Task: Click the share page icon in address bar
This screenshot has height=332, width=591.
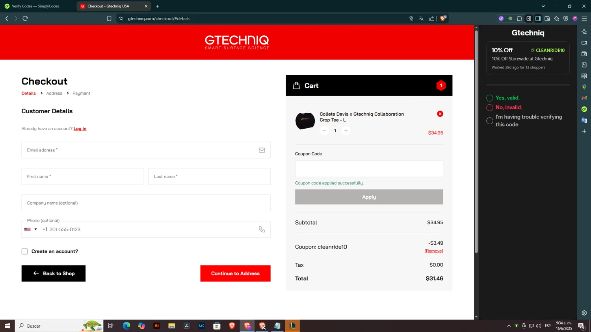Action: click(431, 18)
